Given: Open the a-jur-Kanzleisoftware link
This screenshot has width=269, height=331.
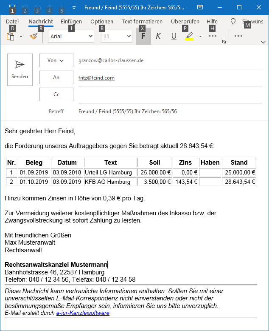Looking at the screenshot, I should click(83, 313).
